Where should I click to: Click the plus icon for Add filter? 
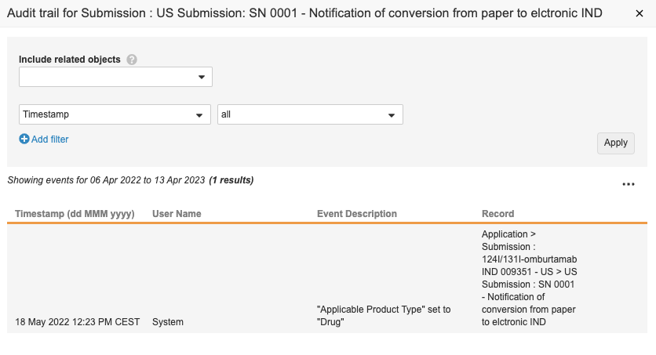pyautogui.click(x=24, y=139)
